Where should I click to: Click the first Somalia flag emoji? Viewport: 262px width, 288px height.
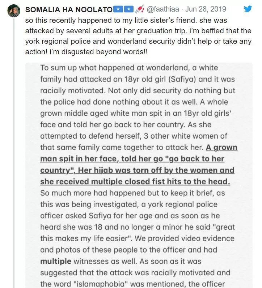tap(118, 9)
